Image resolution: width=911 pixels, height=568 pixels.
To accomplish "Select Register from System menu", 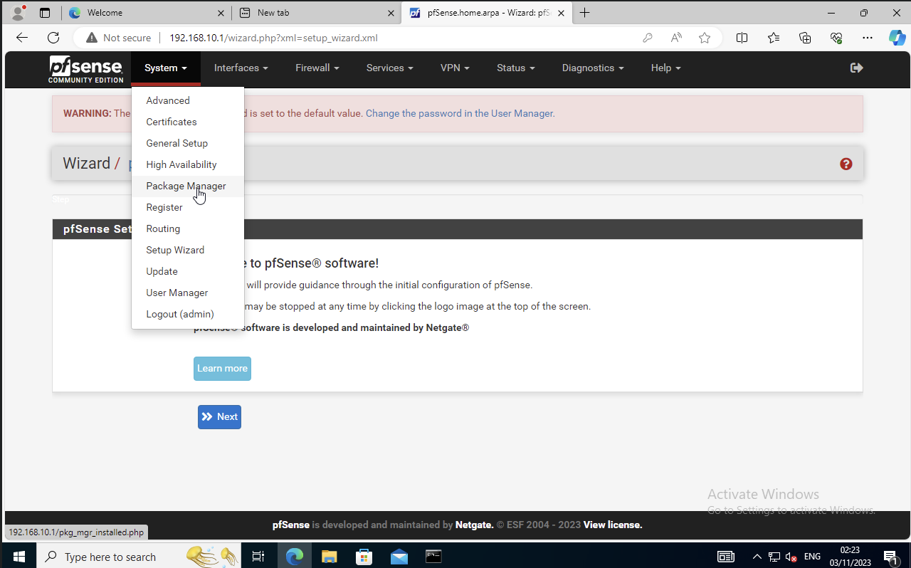I will tap(188, 207).
